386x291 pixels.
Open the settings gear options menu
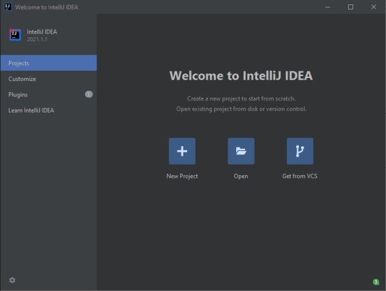click(x=12, y=280)
